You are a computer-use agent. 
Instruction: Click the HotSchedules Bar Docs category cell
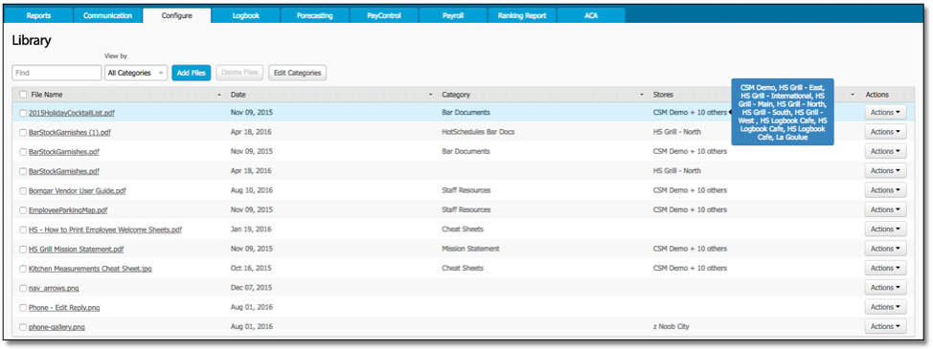click(x=478, y=132)
